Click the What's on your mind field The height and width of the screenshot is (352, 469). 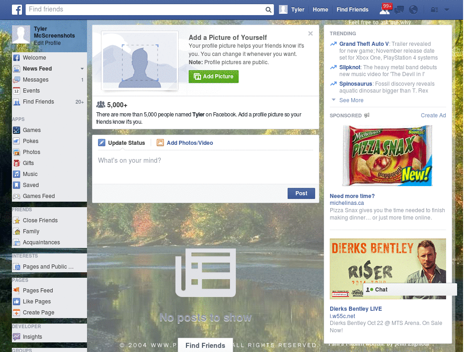(x=206, y=166)
